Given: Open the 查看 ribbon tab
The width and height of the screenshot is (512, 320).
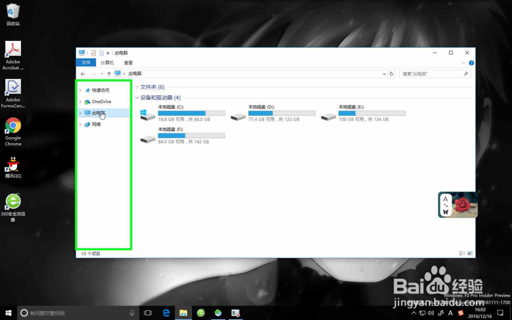Looking at the screenshot, I should point(129,62).
